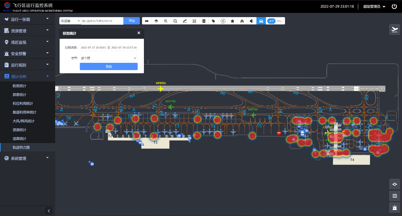Viewport: 402px width, 216px height.
Task: Click the flight number search input field
Action: point(102,21)
